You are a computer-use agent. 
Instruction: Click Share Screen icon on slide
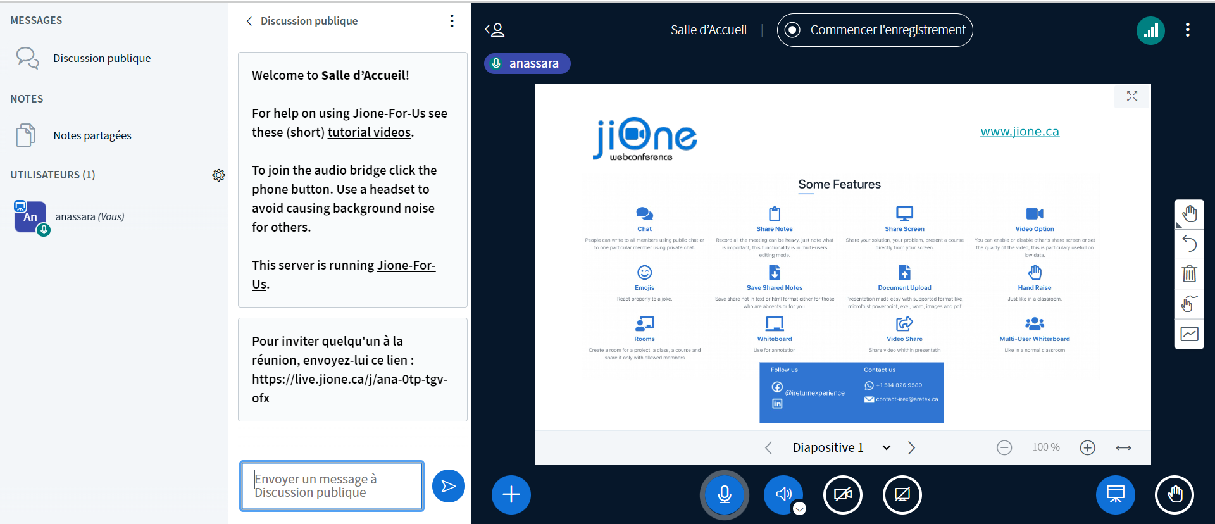[x=904, y=214]
